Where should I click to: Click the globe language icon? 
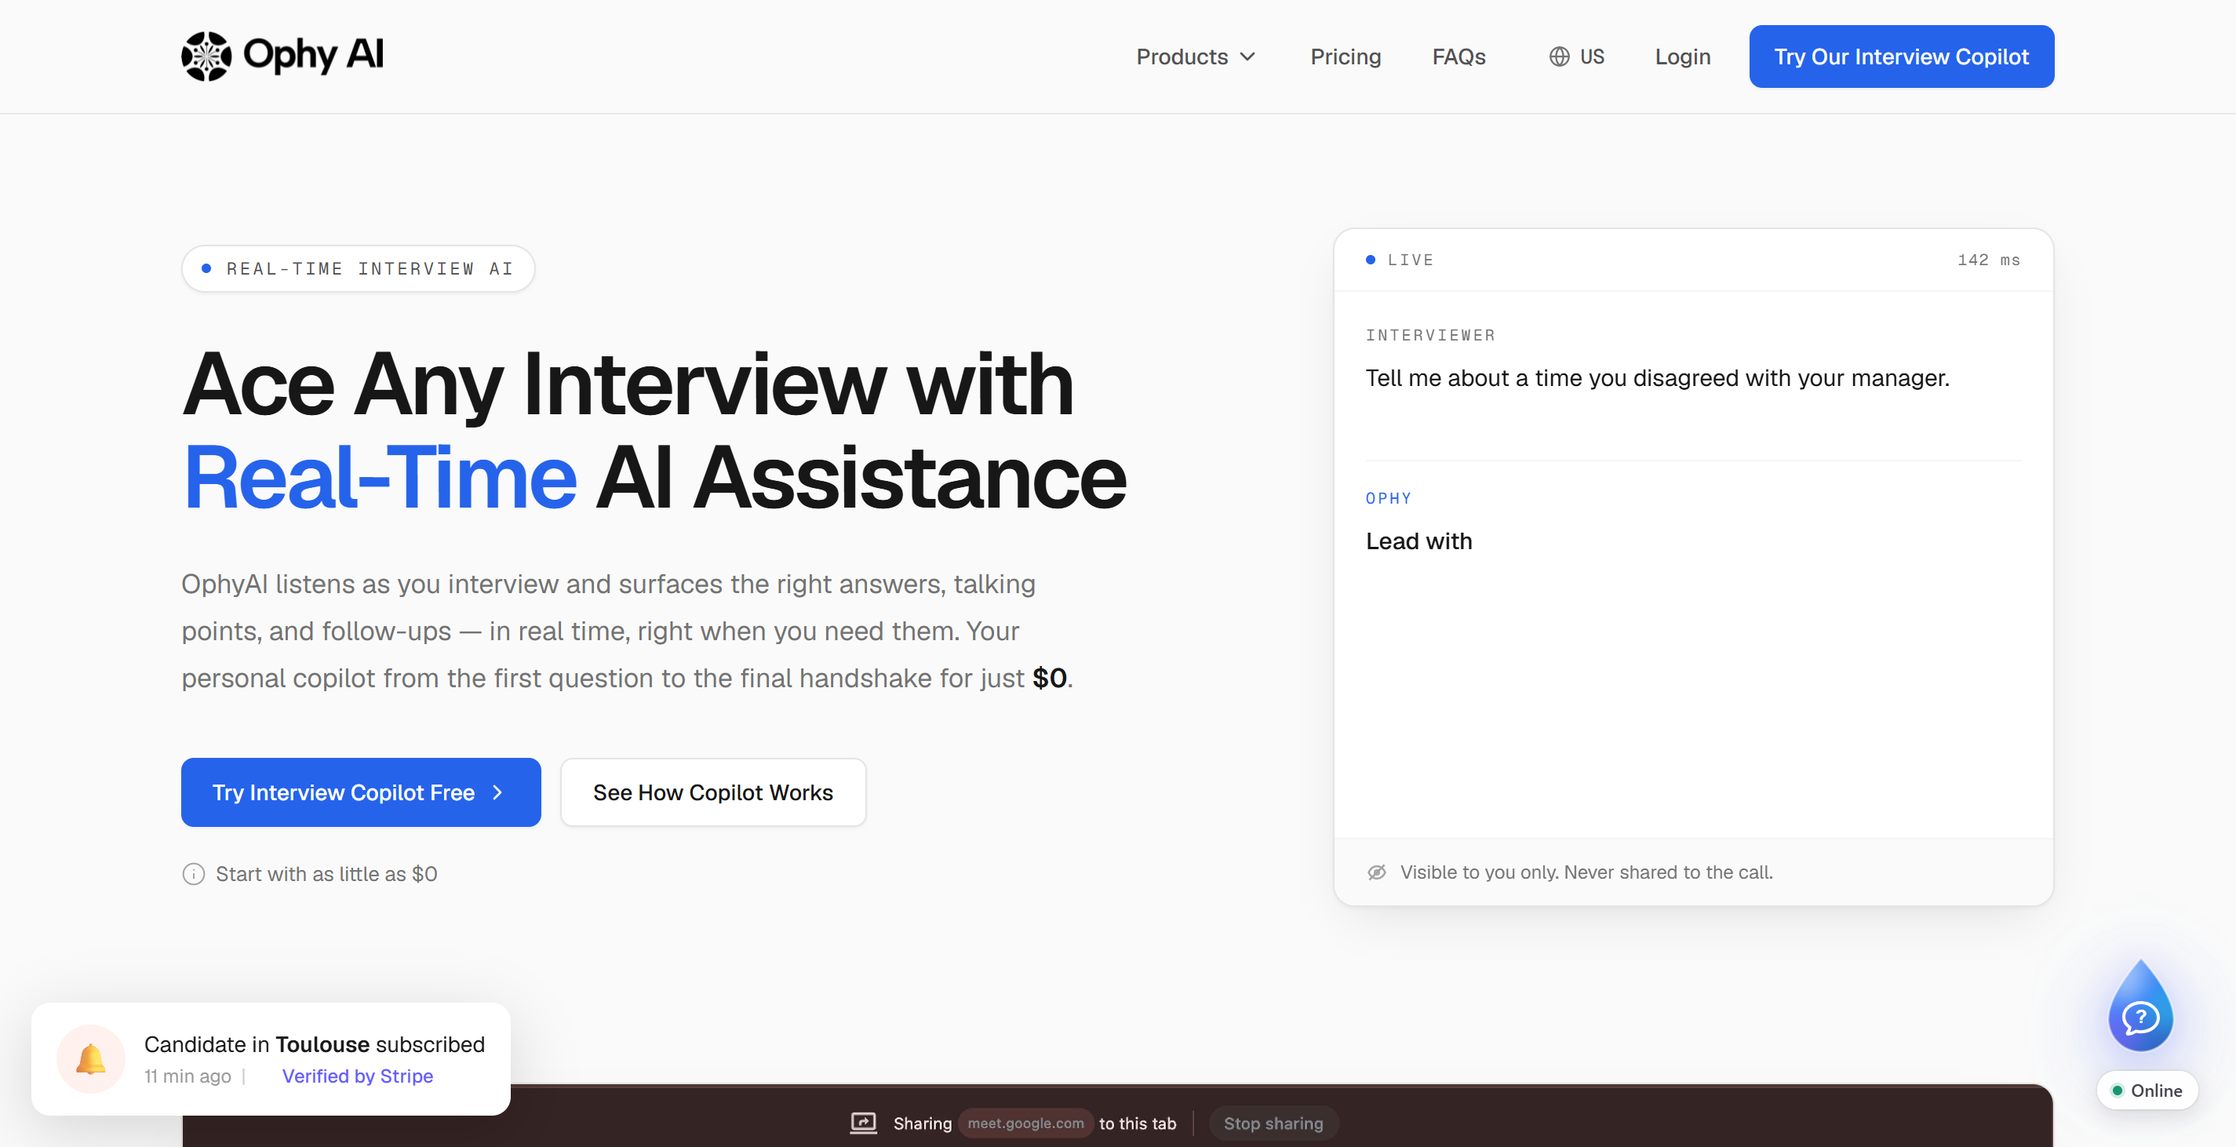[1559, 56]
